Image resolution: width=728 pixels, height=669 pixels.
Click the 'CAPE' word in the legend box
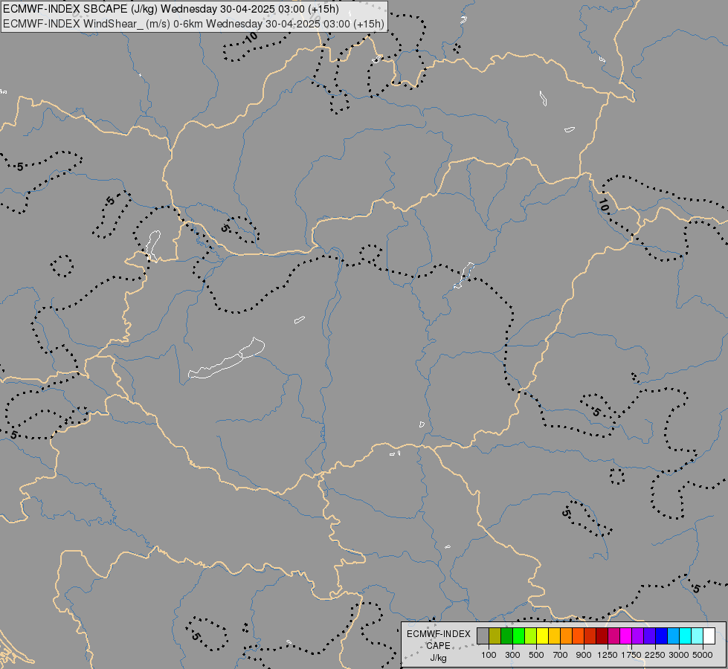(x=438, y=646)
